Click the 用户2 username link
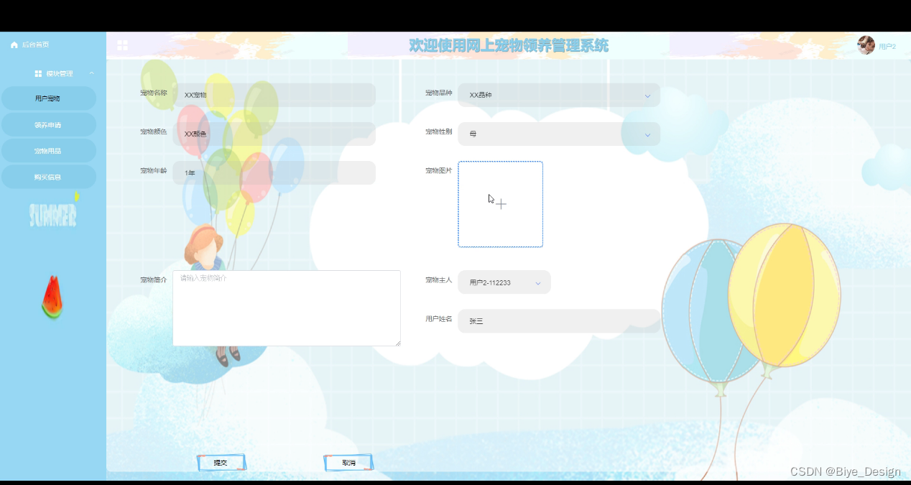The height and width of the screenshot is (485, 911). 887,46
